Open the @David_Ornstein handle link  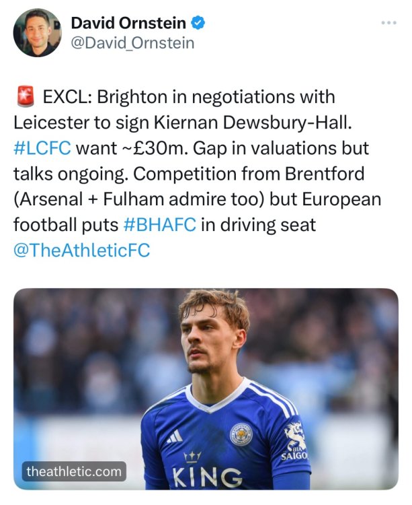pyautogui.click(x=132, y=43)
